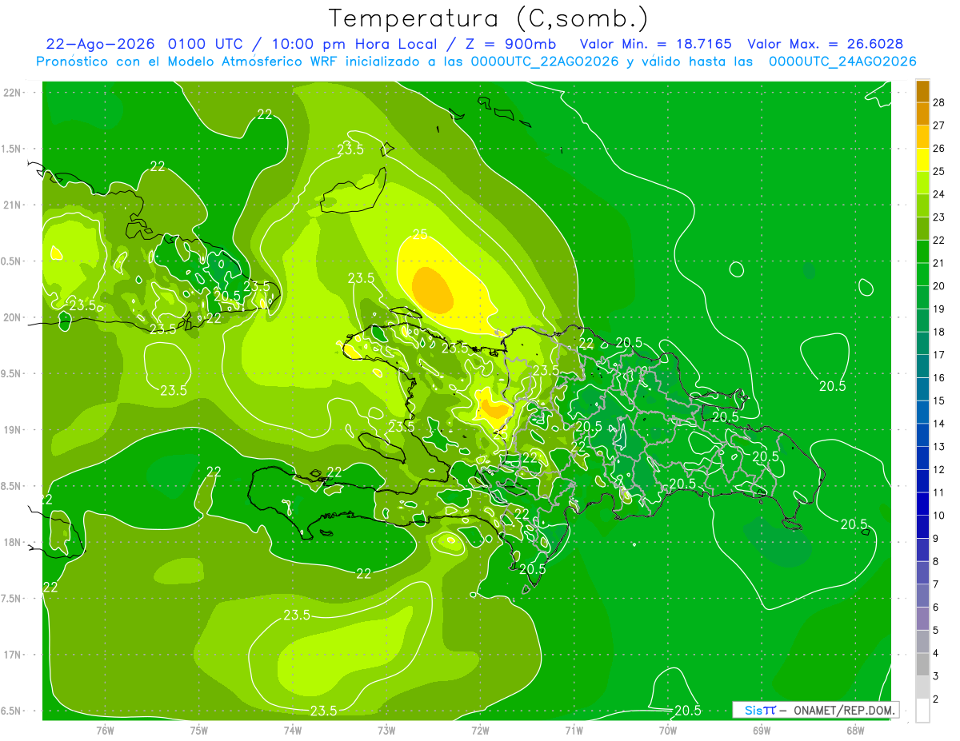Image resolution: width=960 pixels, height=741 pixels.
Task: Click the orange swatch between 27 and 28
Action: 922,114
